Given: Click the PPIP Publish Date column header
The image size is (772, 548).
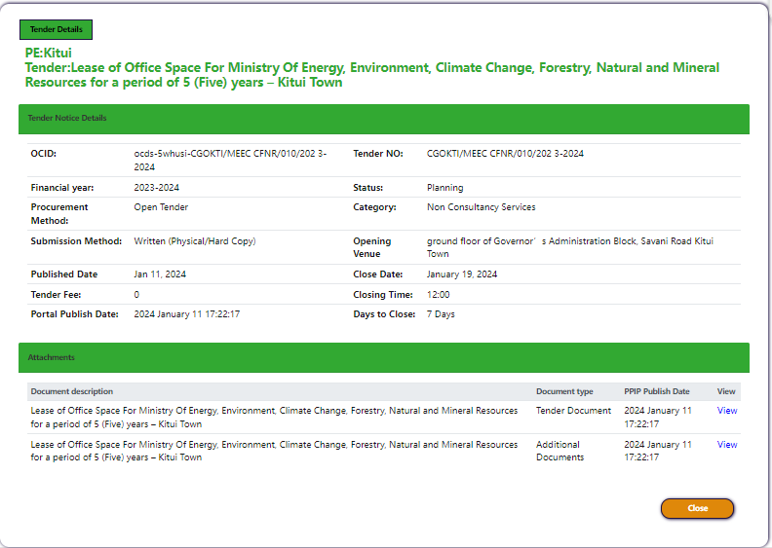Looking at the screenshot, I should coord(657,391).
